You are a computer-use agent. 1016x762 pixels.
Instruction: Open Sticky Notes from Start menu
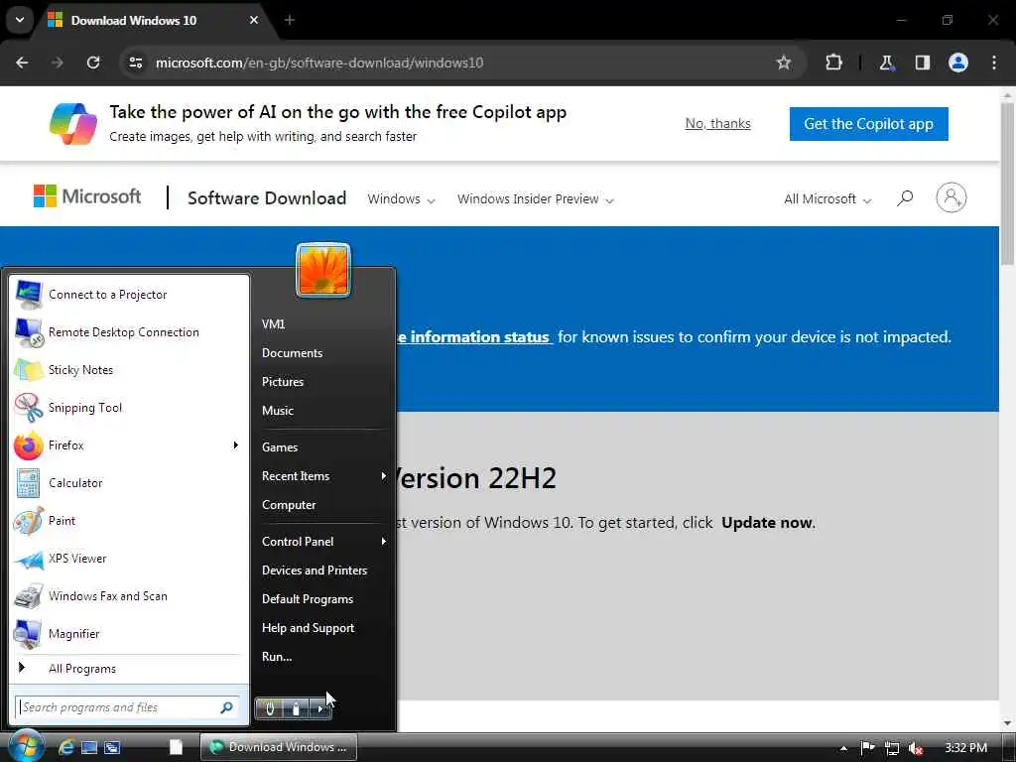pyautogui.click(x=128, y=370)
